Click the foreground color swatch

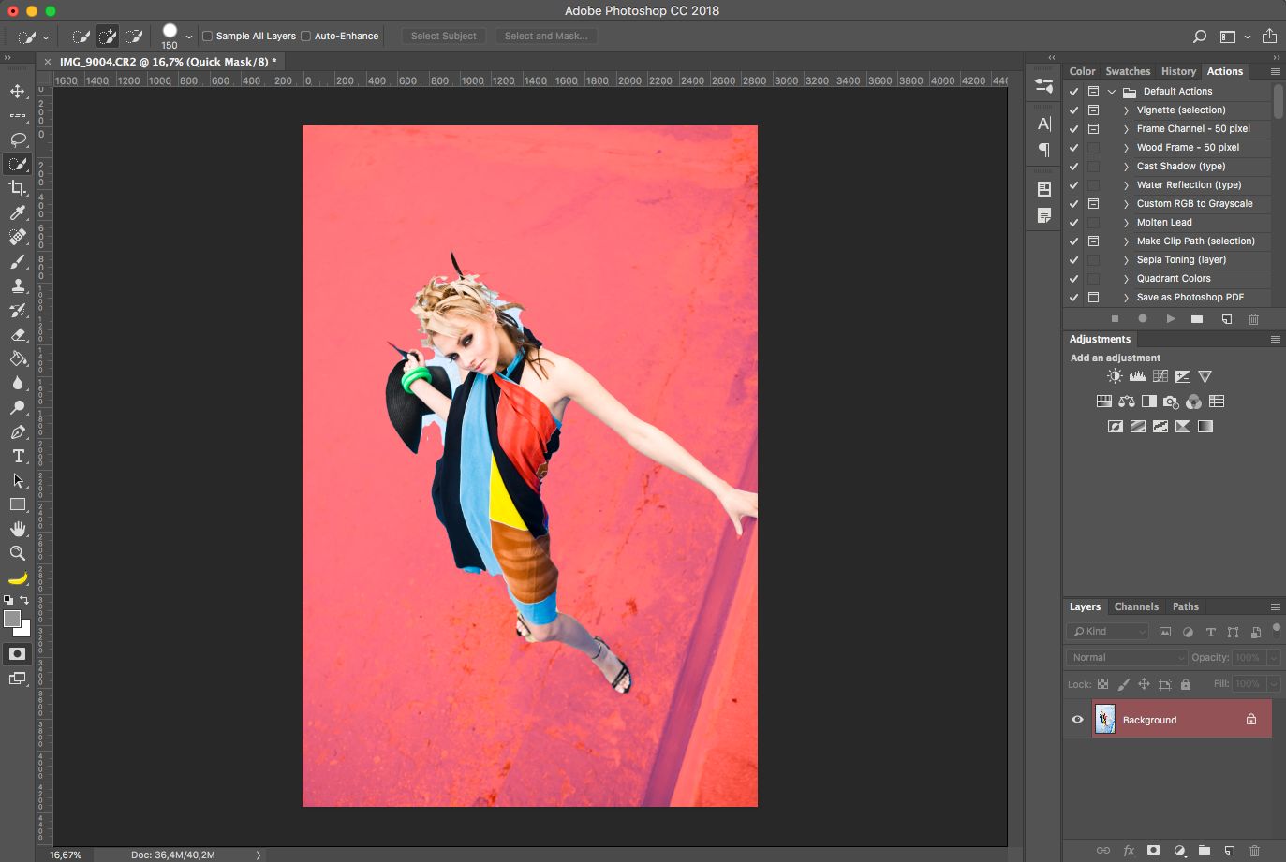point(11,619)
